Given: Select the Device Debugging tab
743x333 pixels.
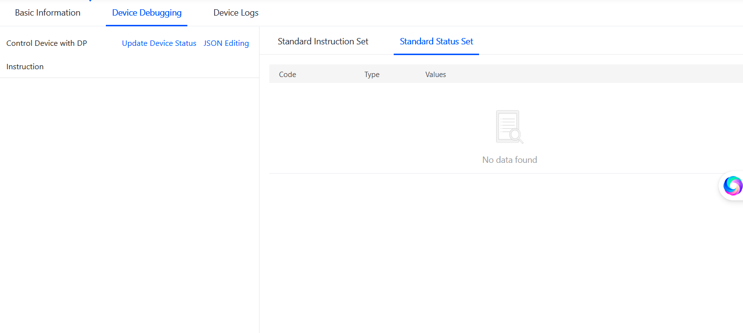Looking at the screenshot, I should coord(146,13).
